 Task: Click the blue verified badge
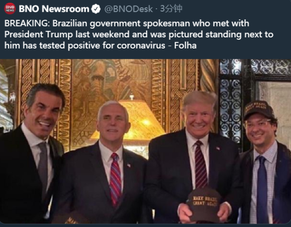pyautogui.click(x=97, y=9)
